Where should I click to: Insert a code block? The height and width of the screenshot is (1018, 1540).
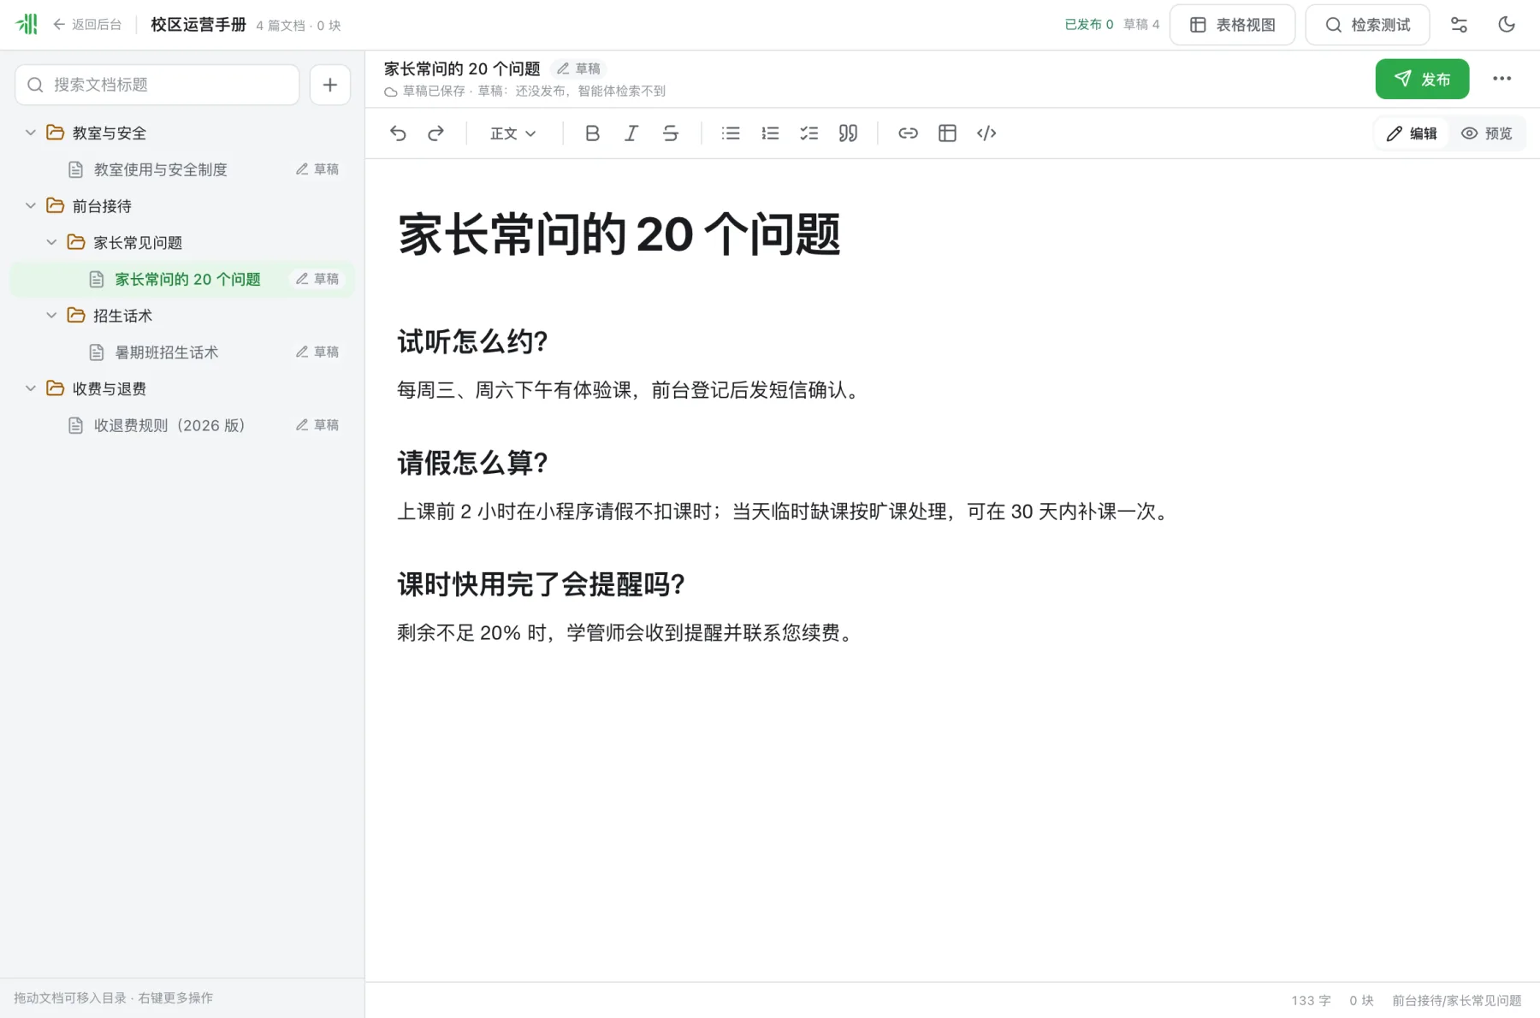coord(986,133)
